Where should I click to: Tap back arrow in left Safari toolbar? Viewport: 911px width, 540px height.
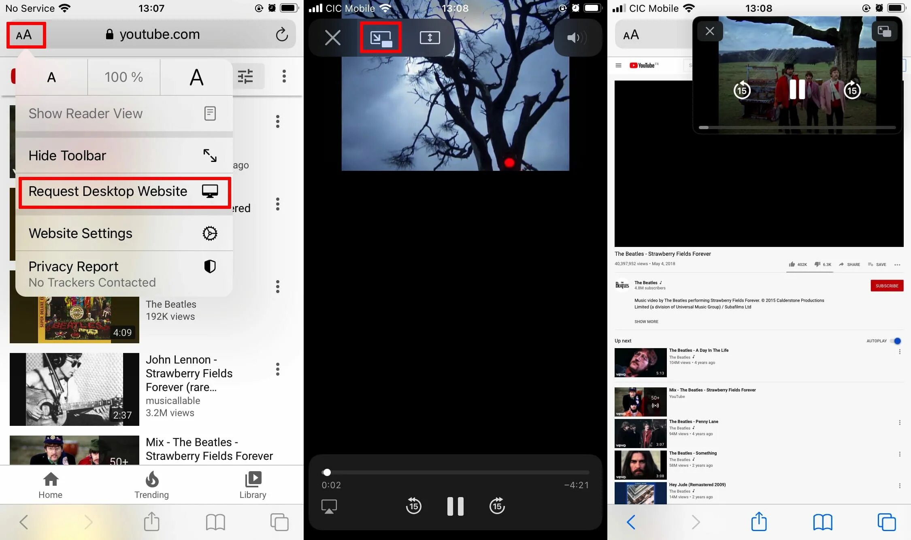pyautogui.click(x=24, y=522)
